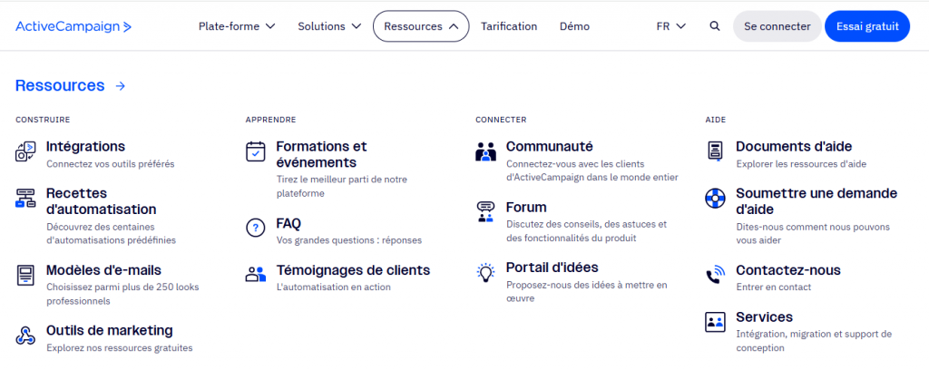The image size is (929, 370).
Task: Open the Forum link
Action: click(x=526, y=207)
